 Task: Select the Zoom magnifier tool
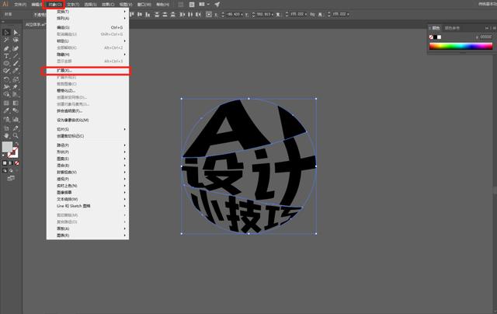tap(16, 136)
